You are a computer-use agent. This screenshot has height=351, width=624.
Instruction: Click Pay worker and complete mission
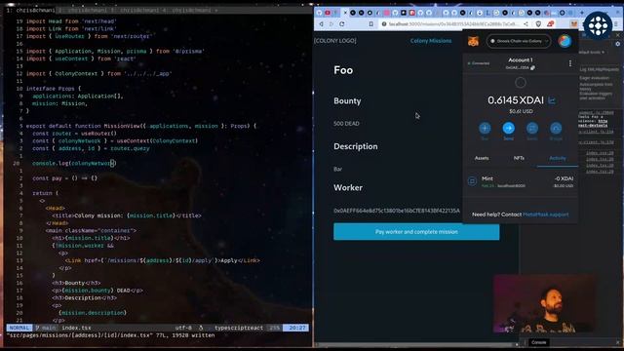pos(416,232)
